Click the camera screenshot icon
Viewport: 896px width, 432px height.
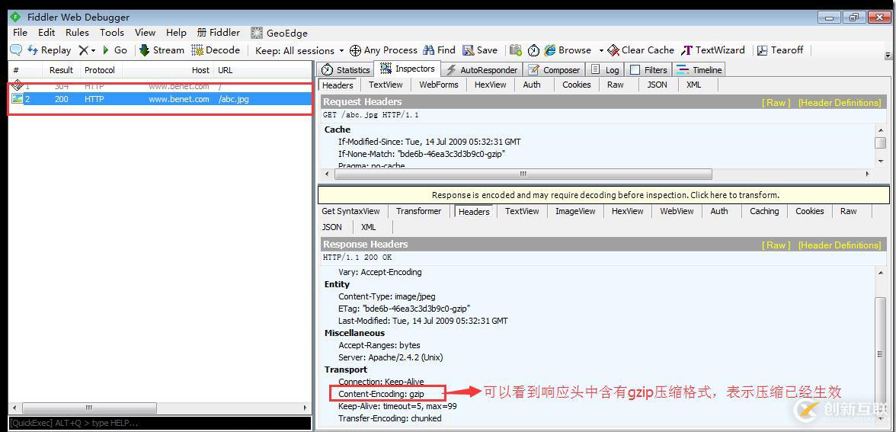515,50
